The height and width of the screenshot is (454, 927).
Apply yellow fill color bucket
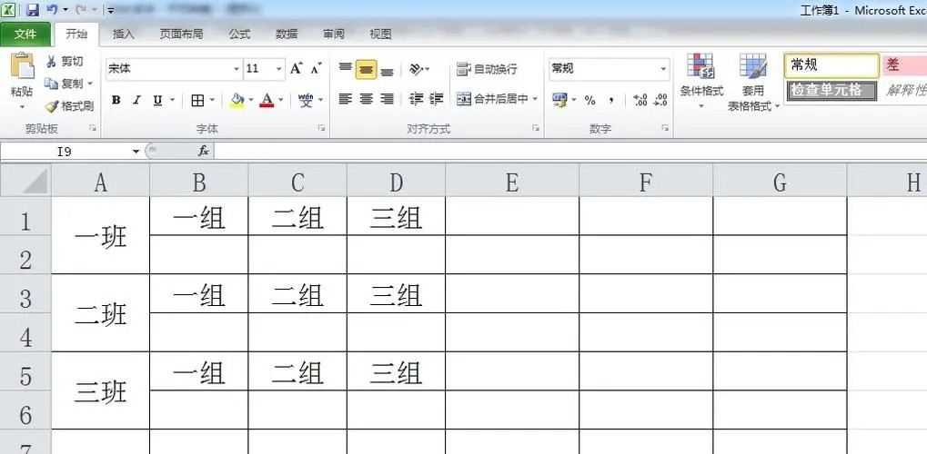237,101
